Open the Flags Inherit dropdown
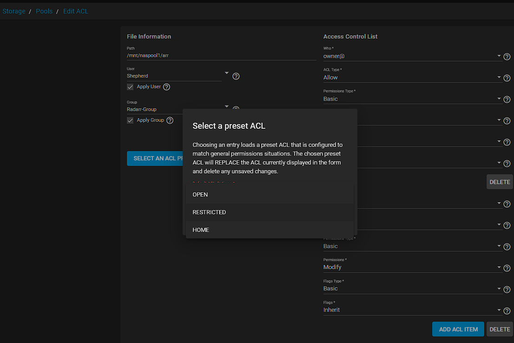514x343 pixels. pos(499,310)
